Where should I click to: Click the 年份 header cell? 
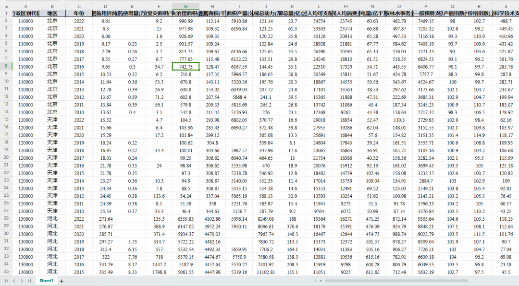(x=79, y=13)
